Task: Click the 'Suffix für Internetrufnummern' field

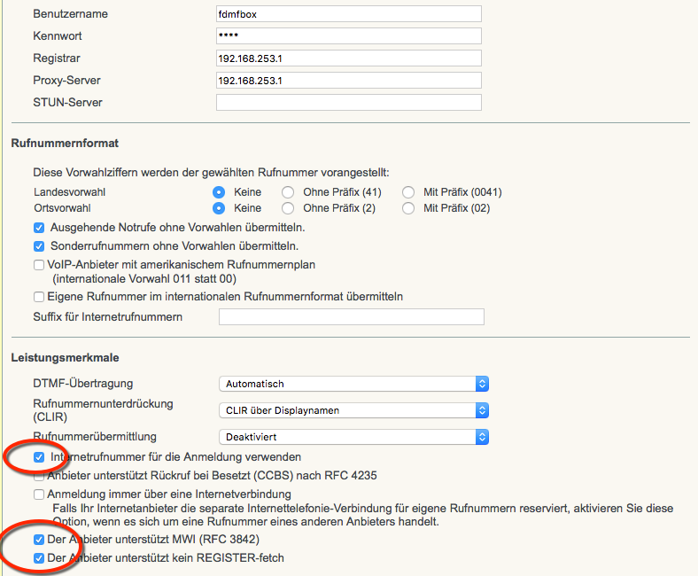Action: pyautogui.click(x=352, y=317)
